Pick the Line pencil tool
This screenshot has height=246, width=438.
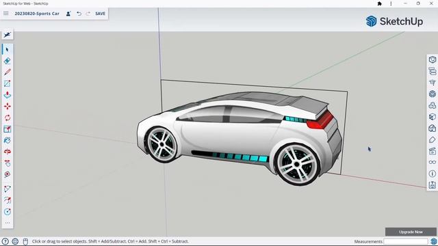[8, 72]
